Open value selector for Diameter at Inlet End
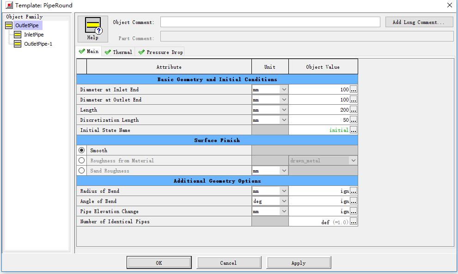Viewport: 458px width, 274px height. click(x=354, y=89)
